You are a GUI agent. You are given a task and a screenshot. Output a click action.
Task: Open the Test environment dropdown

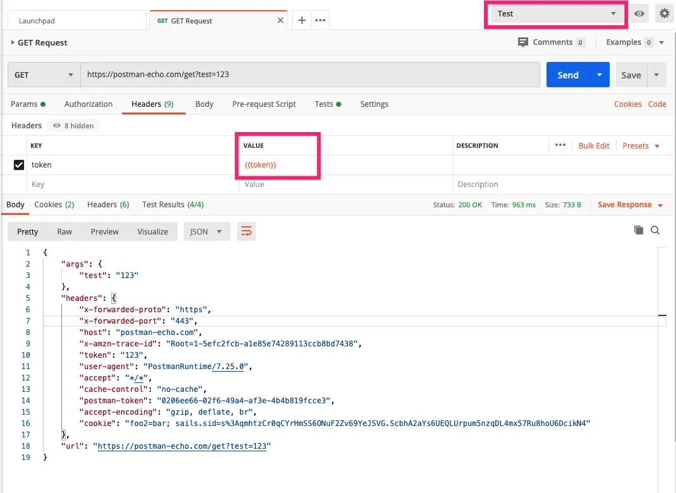pos(556,14)
